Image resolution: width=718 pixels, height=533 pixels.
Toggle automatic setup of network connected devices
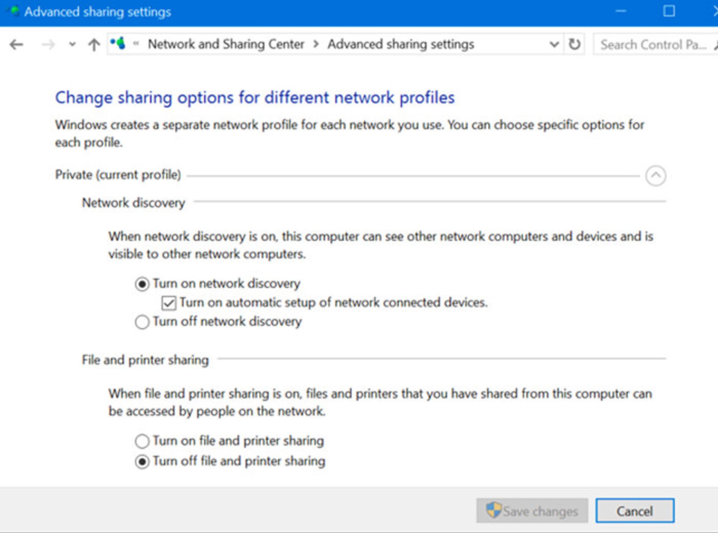click(169, 303)
